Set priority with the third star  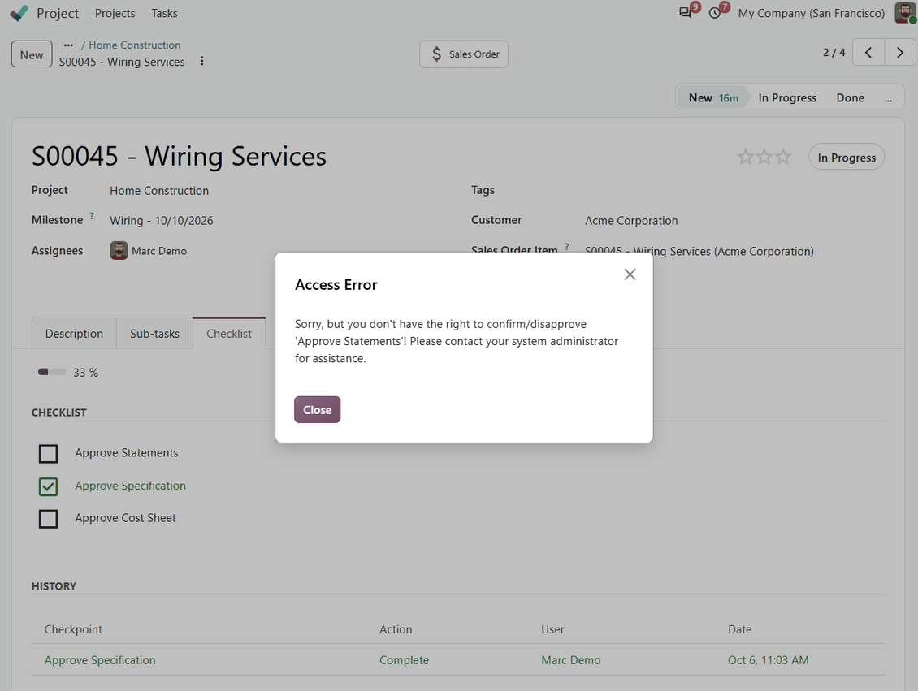pos(783,157)
